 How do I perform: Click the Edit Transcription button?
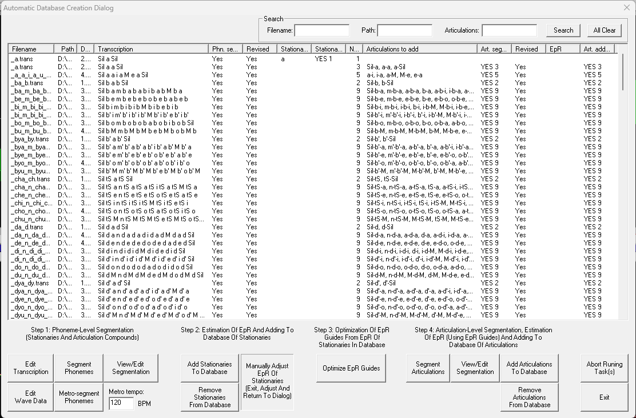30,368
